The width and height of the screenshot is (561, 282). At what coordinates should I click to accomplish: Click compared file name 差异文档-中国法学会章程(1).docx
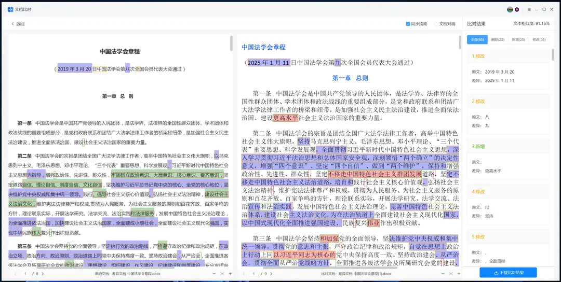365,274
